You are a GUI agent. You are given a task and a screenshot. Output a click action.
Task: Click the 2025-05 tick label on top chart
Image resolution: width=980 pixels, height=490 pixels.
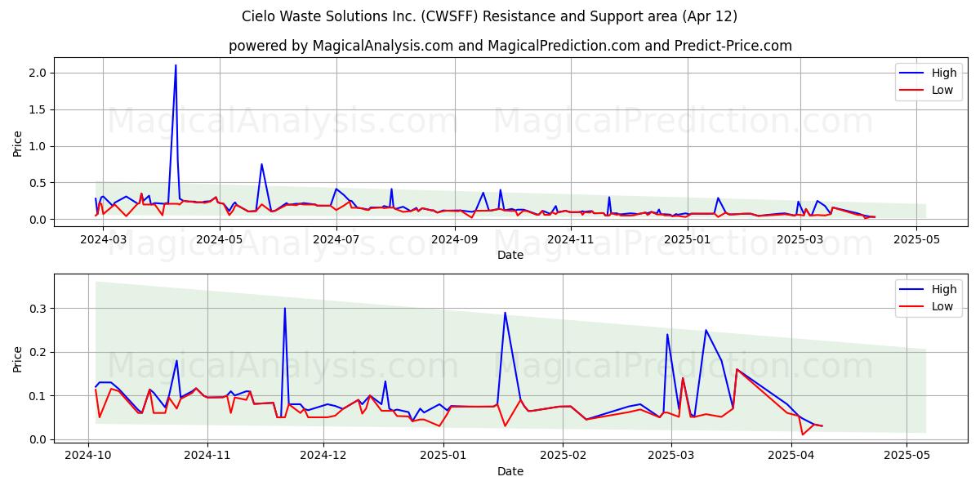pos(916,239)
